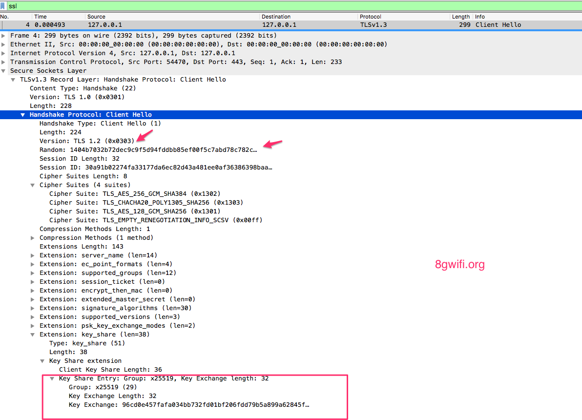Collapse the TLSv1.3 Record Layer node

click(x=13, y=80)
